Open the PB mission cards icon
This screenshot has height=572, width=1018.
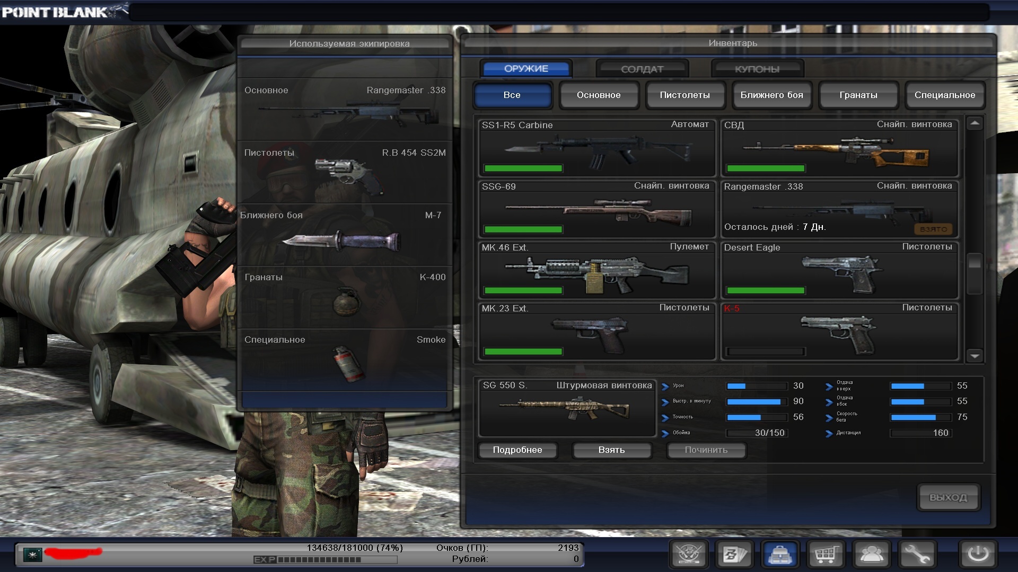734,555
